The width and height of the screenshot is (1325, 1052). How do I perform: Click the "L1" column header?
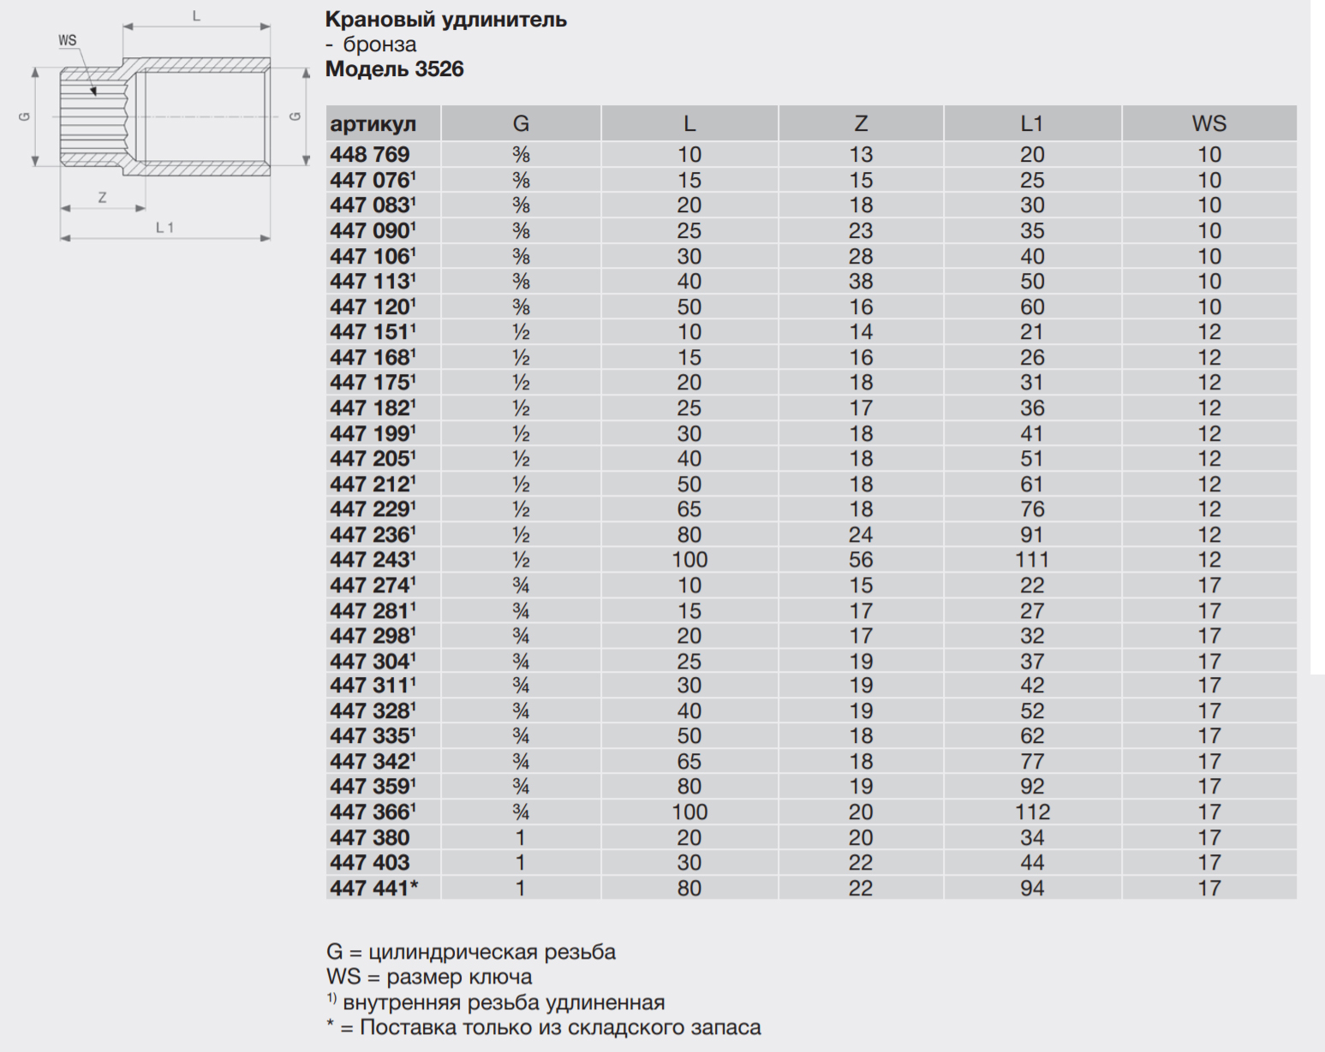[x=1031, y=124]
